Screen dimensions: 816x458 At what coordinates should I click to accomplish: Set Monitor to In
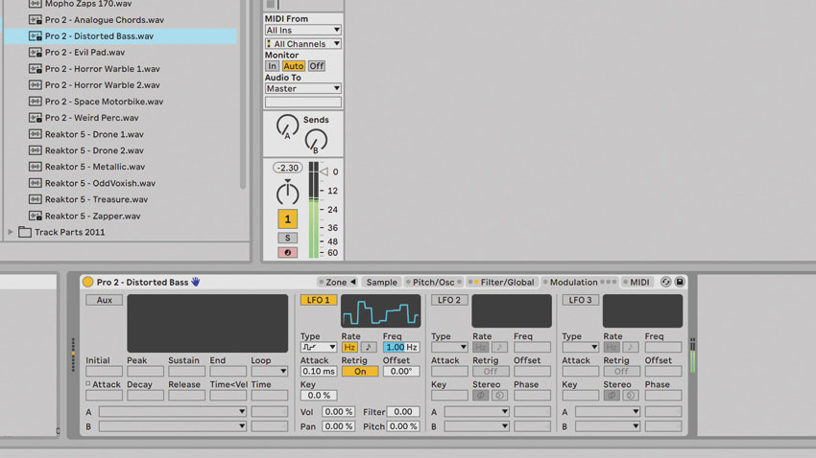(x=272, y=66)
